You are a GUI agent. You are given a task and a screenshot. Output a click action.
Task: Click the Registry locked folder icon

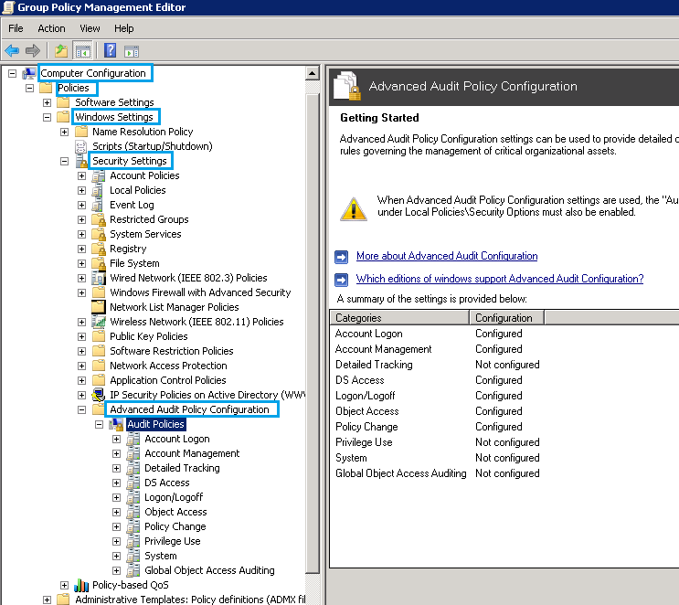coord(99,249)
